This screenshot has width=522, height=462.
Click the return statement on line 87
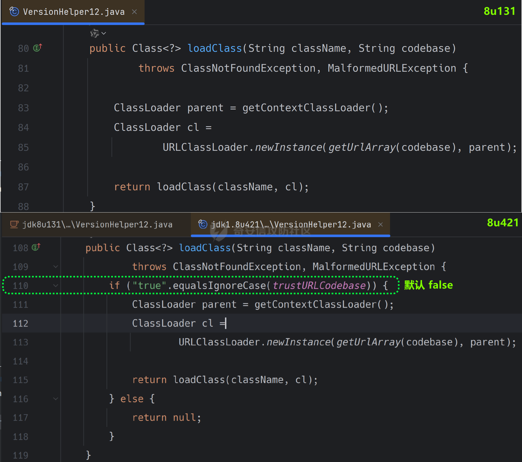211,187
